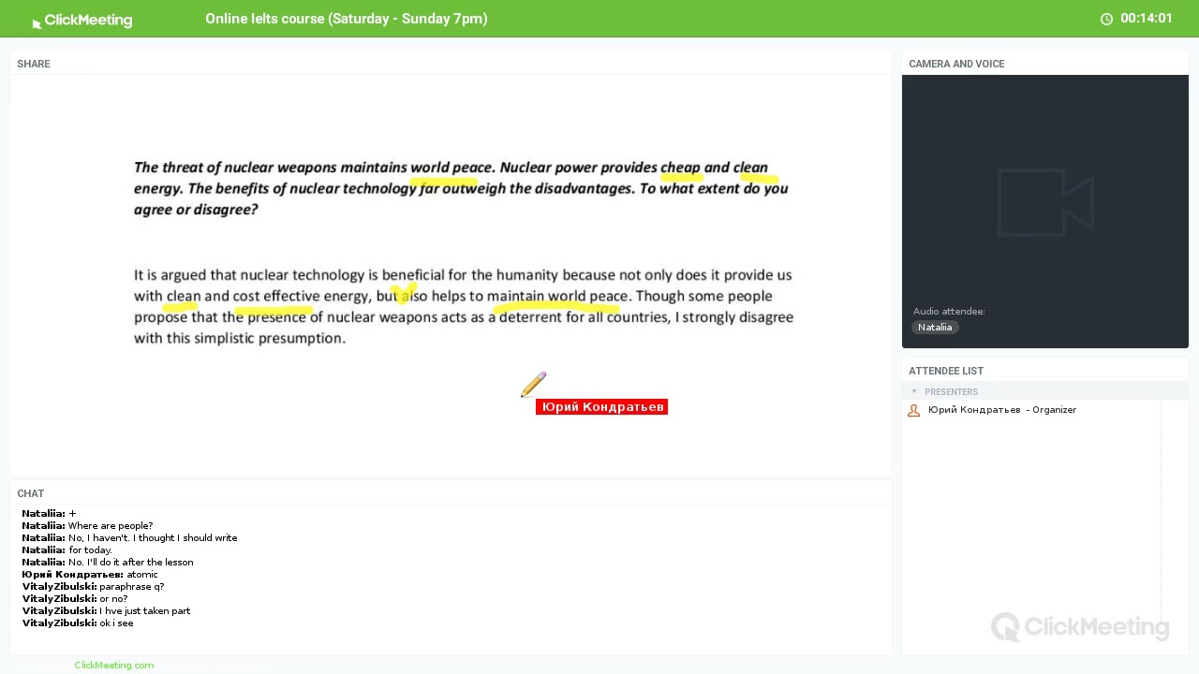
Task: Click chat message 'I hve just taken part'
Action: point(145,610)
